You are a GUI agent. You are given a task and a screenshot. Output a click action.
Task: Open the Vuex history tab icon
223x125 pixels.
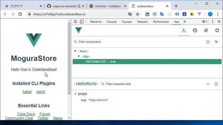(x=195, y=30)
